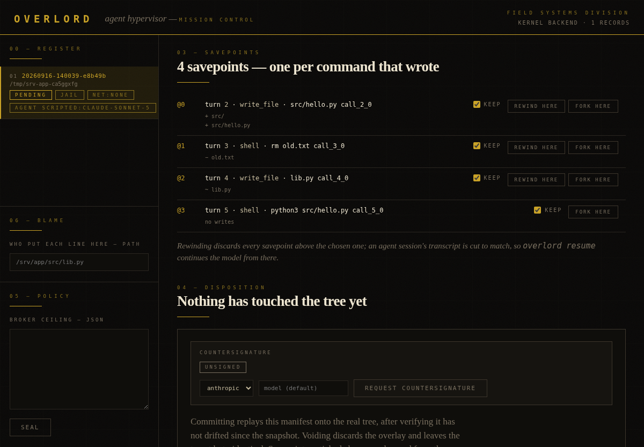Click the '04 — DISPOSITION' section label
Screen dimensions: 644x447
222,288
